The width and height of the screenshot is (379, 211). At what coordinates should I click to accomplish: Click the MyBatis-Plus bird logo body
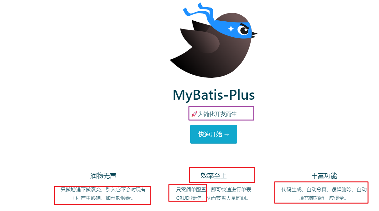[x=219, y=50]
